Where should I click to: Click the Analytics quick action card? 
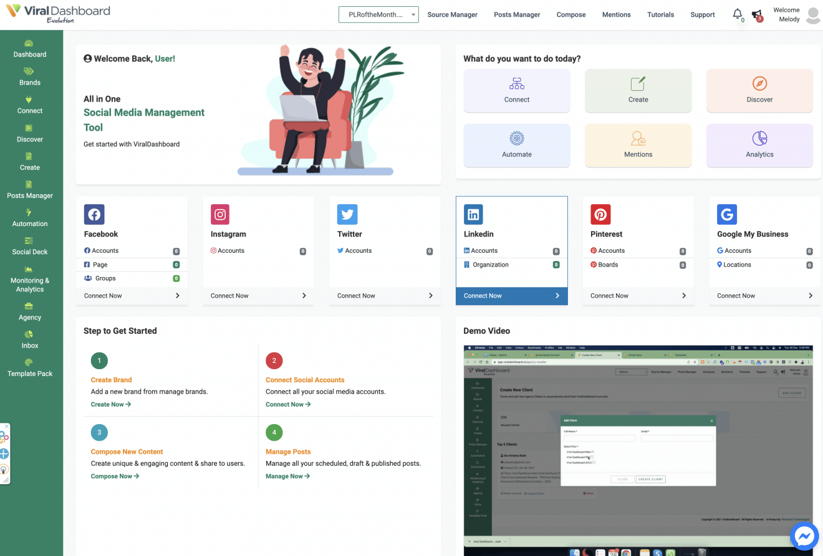pos(759,145)
